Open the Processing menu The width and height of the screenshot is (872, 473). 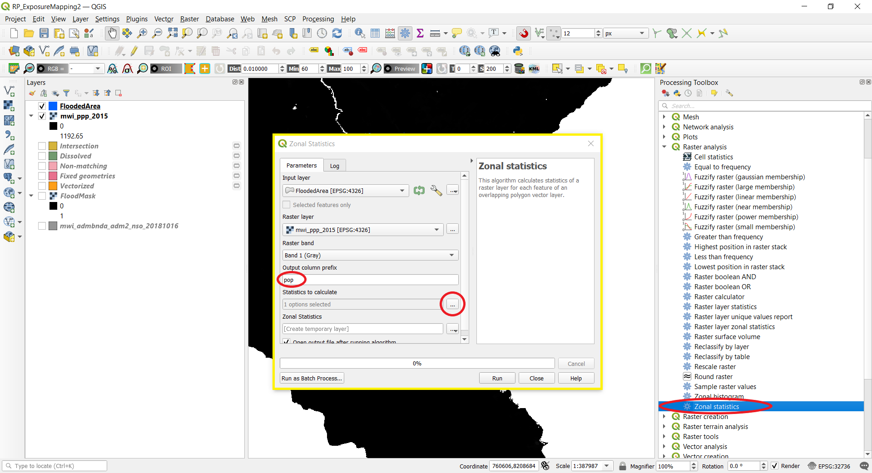click(x=318, y=19)
